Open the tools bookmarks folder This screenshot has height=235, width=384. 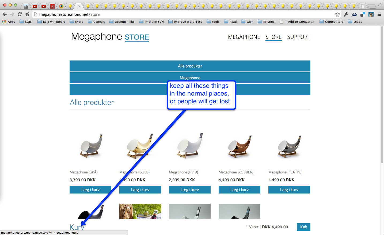click(213, 22)
